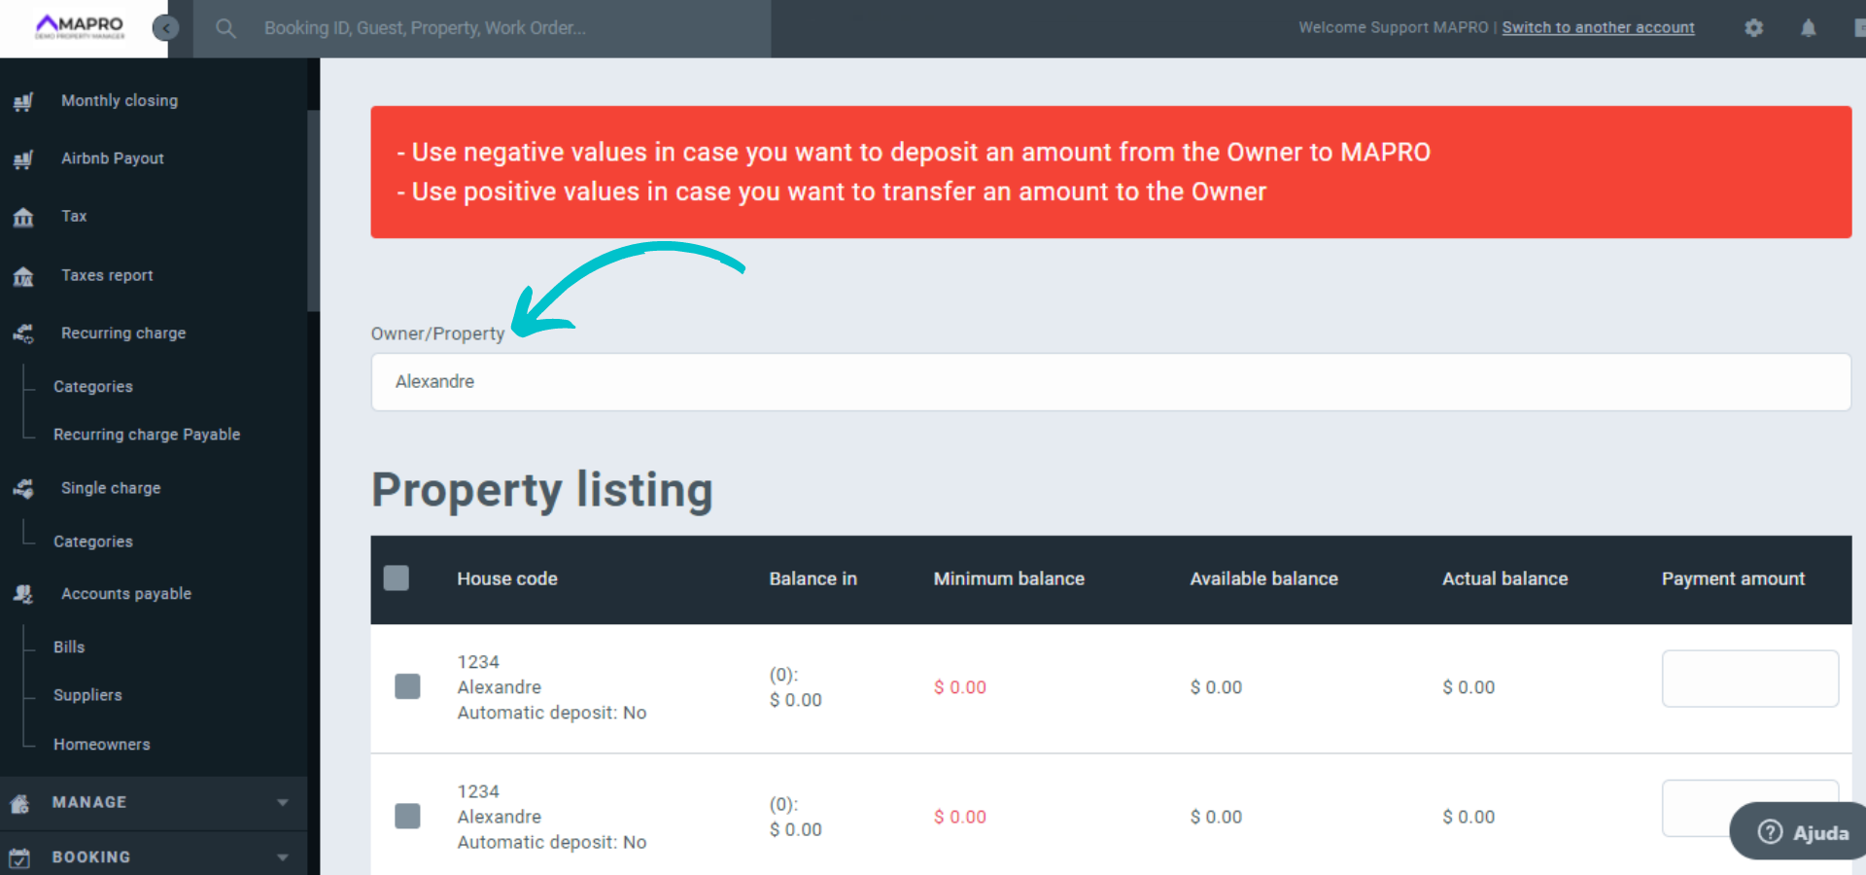Collapse sidebar with the arrow button
Image resolution: width=1866 pixels, height=875 pixels.
click(x=166, y=28)
